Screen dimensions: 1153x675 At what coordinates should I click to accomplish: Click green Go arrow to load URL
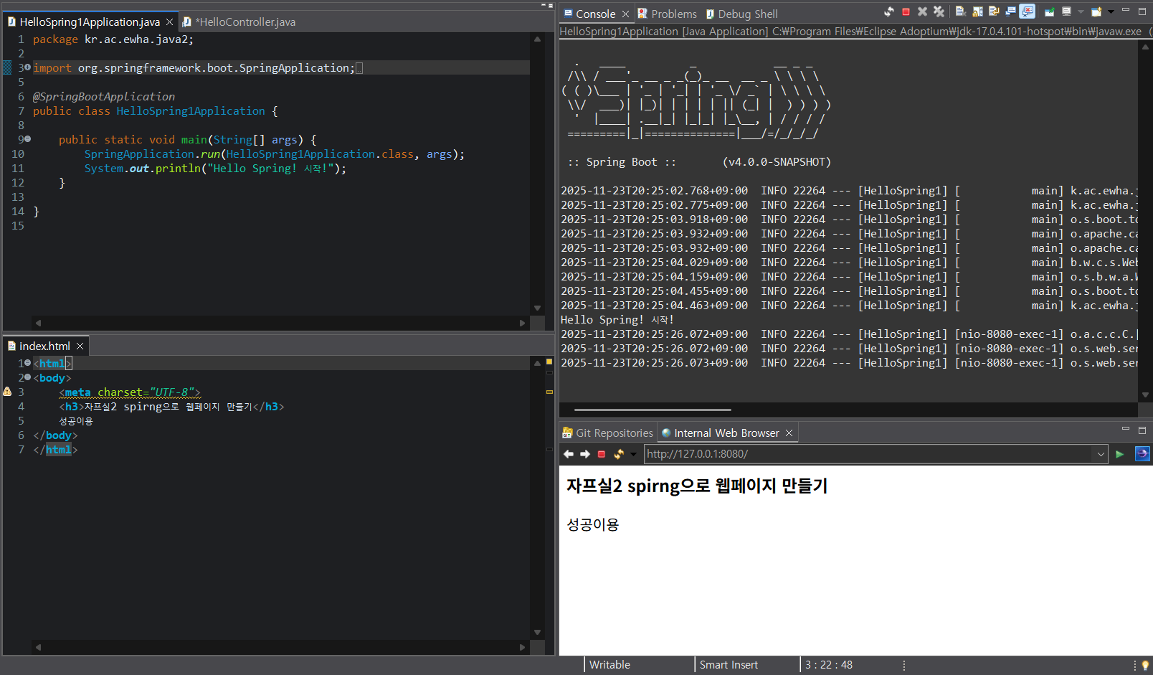pos(1120,454)
